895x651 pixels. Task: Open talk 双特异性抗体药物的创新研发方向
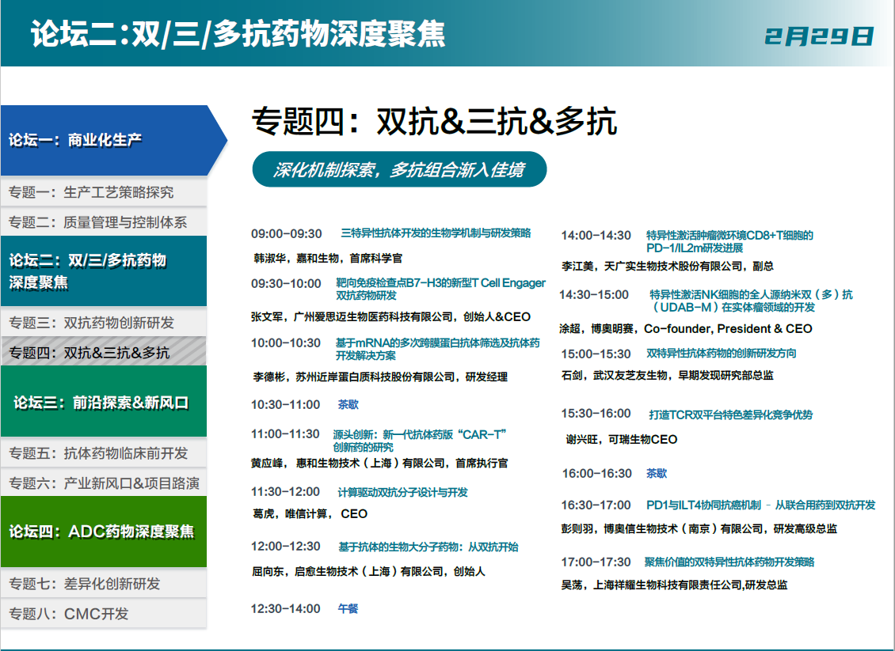[x=722, y=354]
